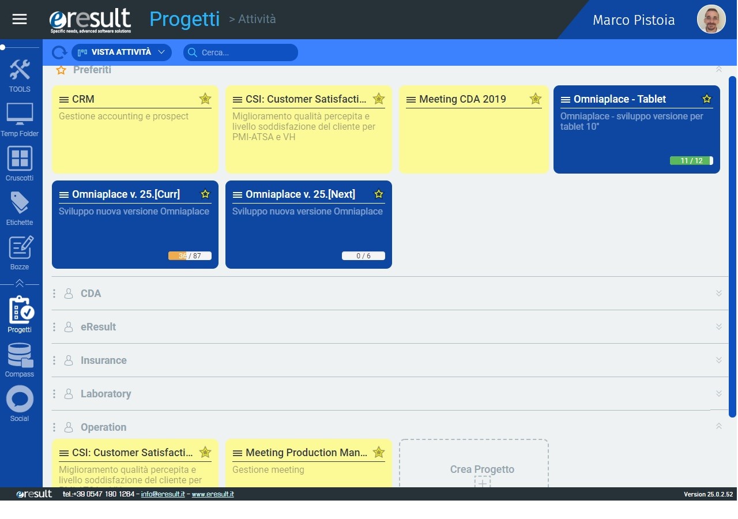Viewport: 738px width, 519px height.
Task: Click the three-dot handle beside eResult group
Action: [x=54, y=327]
